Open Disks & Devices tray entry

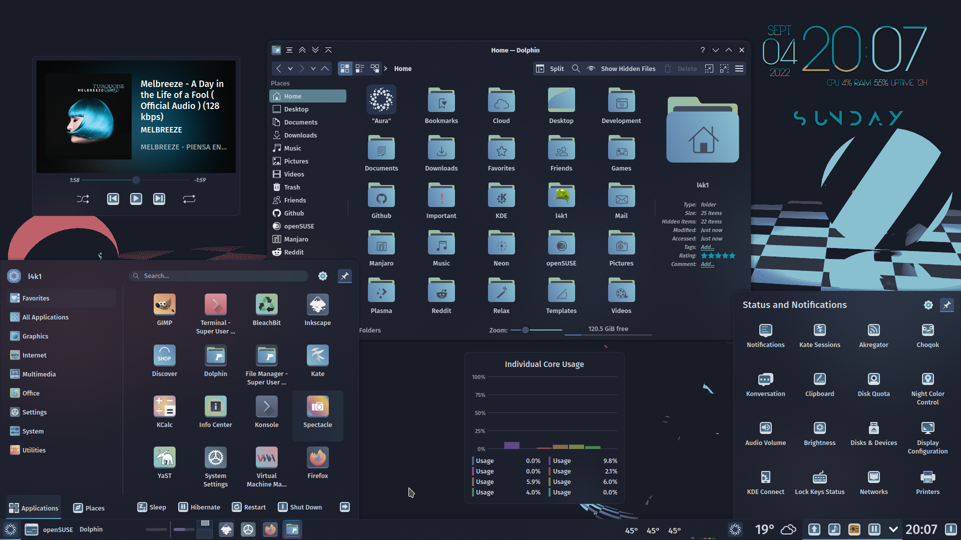pos(873,434)
